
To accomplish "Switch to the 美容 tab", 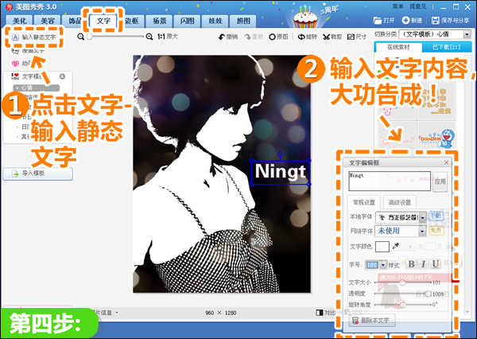I will pyautogui.click(x=48, y=21).
